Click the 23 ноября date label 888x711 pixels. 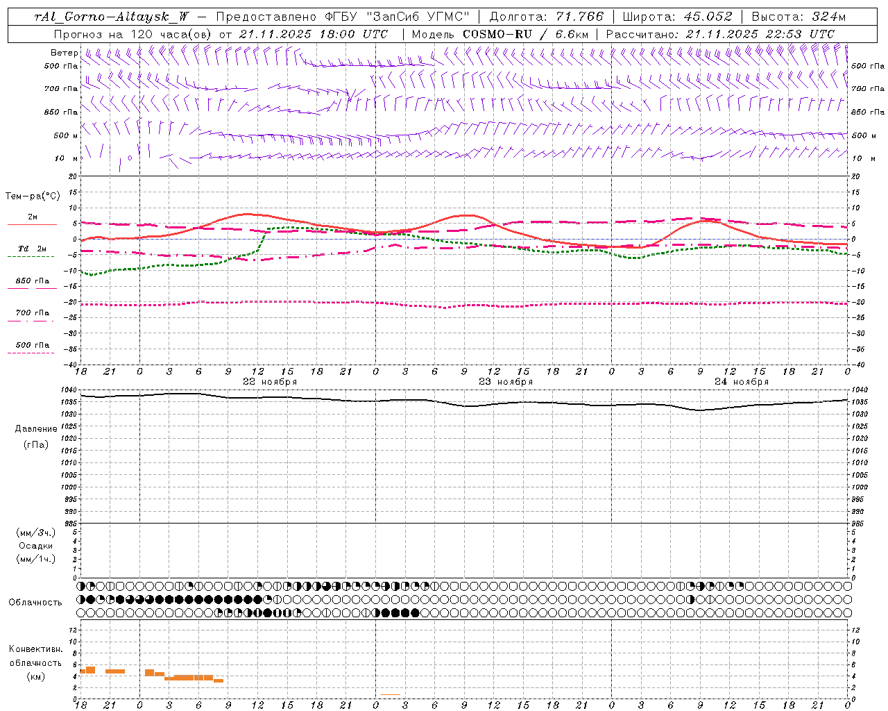506,381
